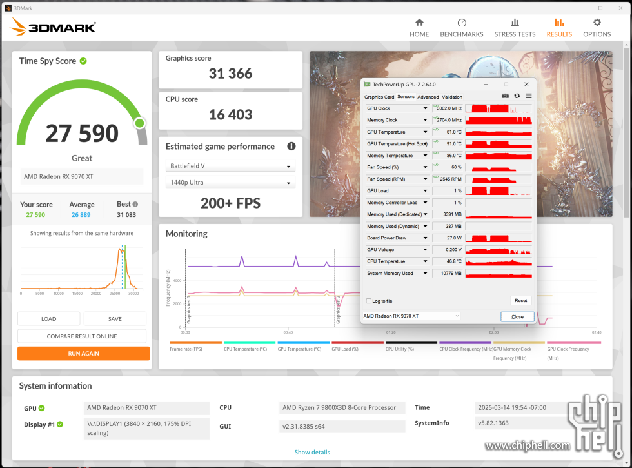Click the info icon beside Best score
632x468 pixels.
click(x=135, y=204)
